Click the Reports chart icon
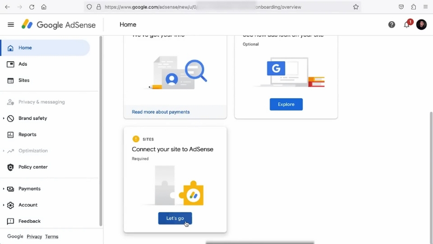Viewport: 433px width, 244px height. tap(10, 134)
